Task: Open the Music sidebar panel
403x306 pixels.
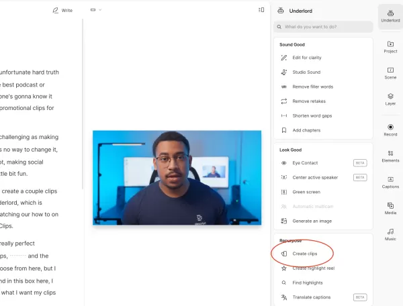Action: (390, 235)
